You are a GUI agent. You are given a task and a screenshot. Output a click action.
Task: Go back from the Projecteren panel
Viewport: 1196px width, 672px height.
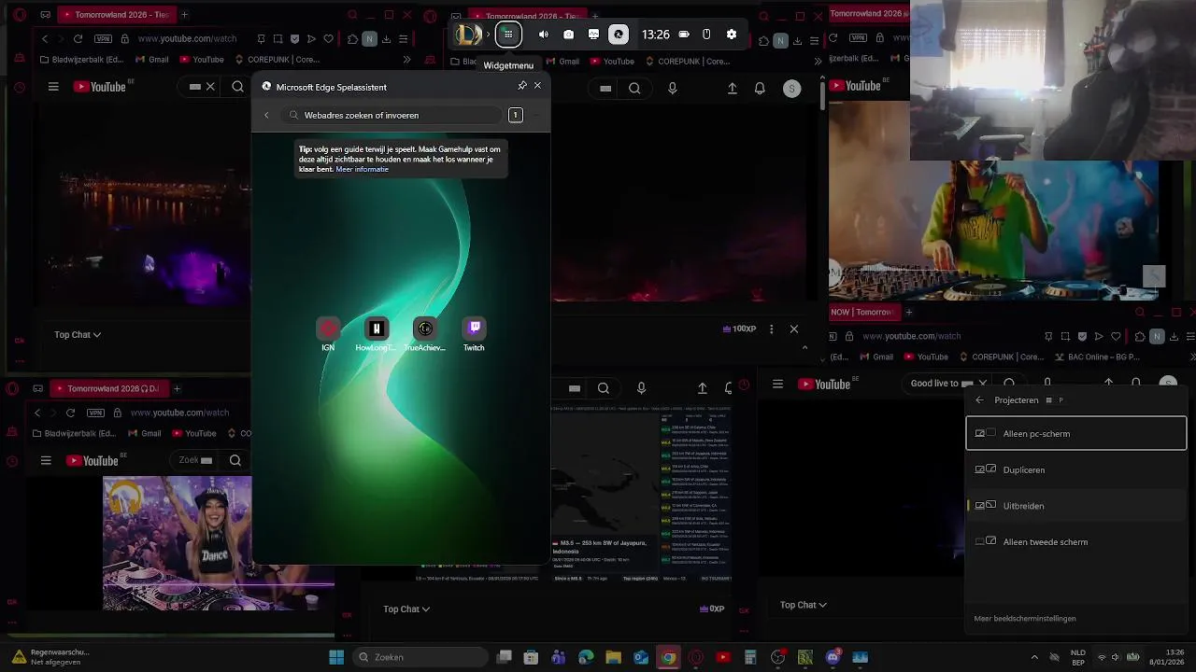[979, 399]
